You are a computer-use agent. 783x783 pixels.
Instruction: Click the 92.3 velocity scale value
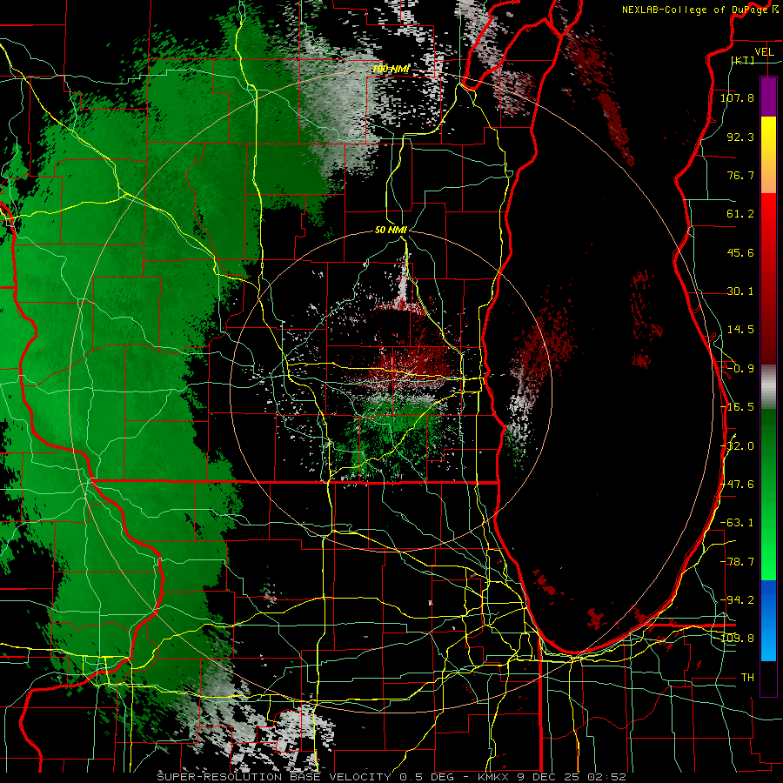[740, 137]
